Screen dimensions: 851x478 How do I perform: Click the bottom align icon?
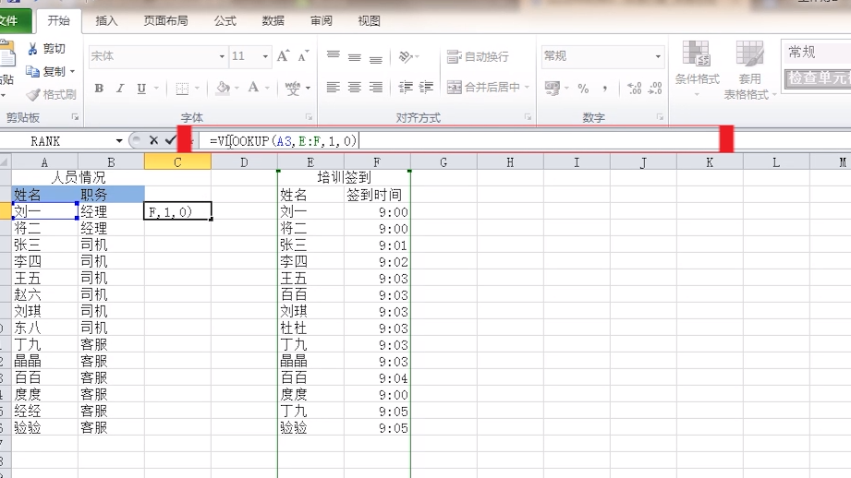(x=375, y=58)
